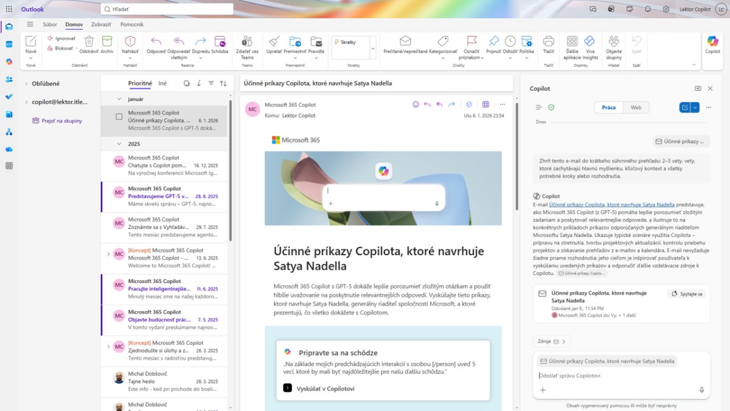Click the Odstrániť trash icon in ribbon
Screen dimensions: 730x411
pos(89,42)
